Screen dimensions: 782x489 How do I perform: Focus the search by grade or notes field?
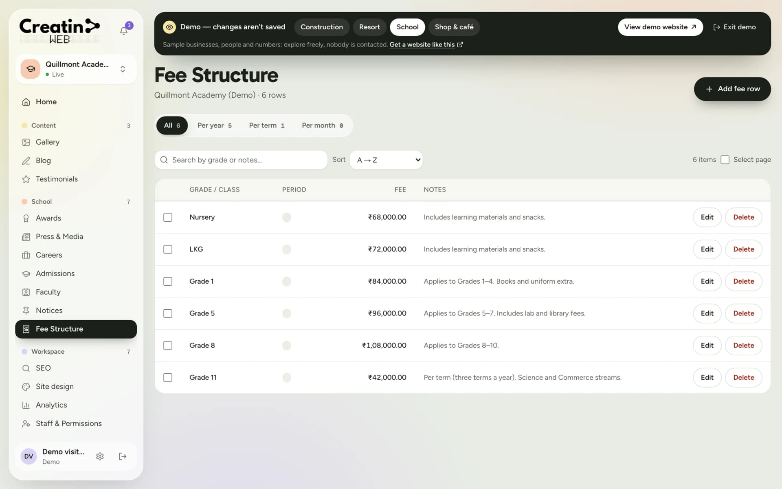tap(241, 160)
